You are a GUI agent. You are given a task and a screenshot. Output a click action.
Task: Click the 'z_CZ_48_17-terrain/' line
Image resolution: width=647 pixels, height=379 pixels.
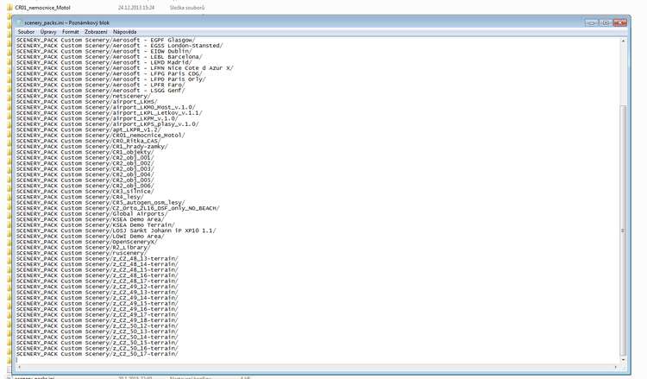[x=97, y=281]
